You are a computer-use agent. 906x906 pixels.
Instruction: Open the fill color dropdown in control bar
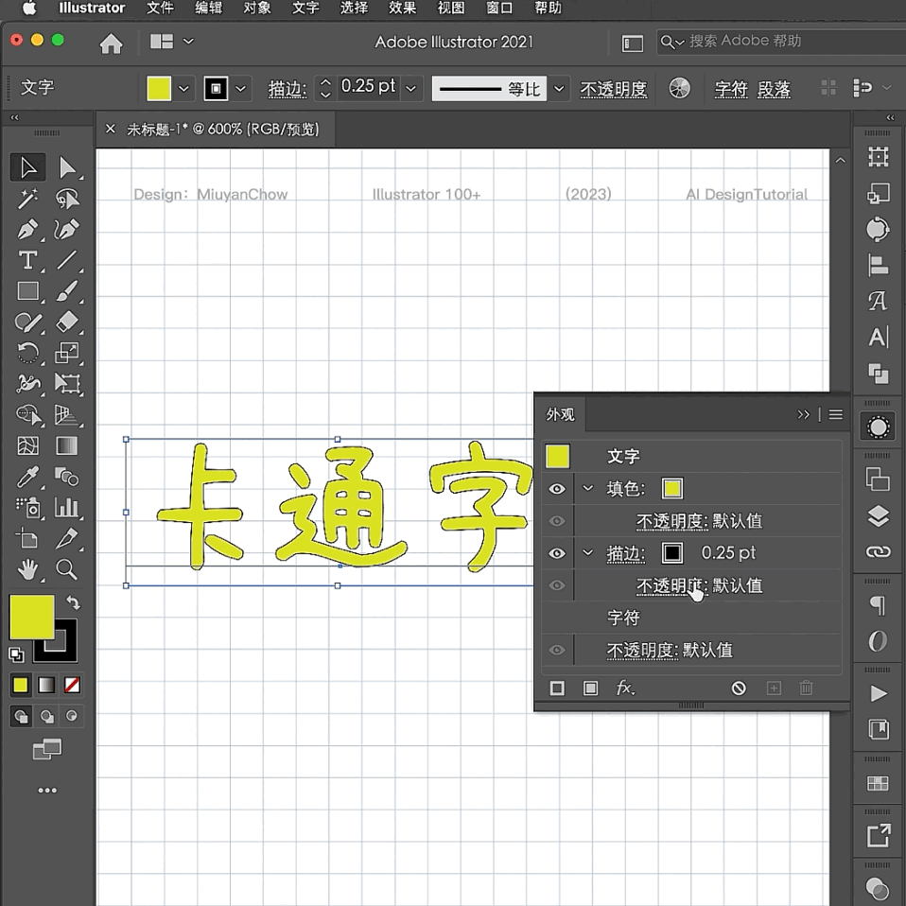click(x=183, y=88)
